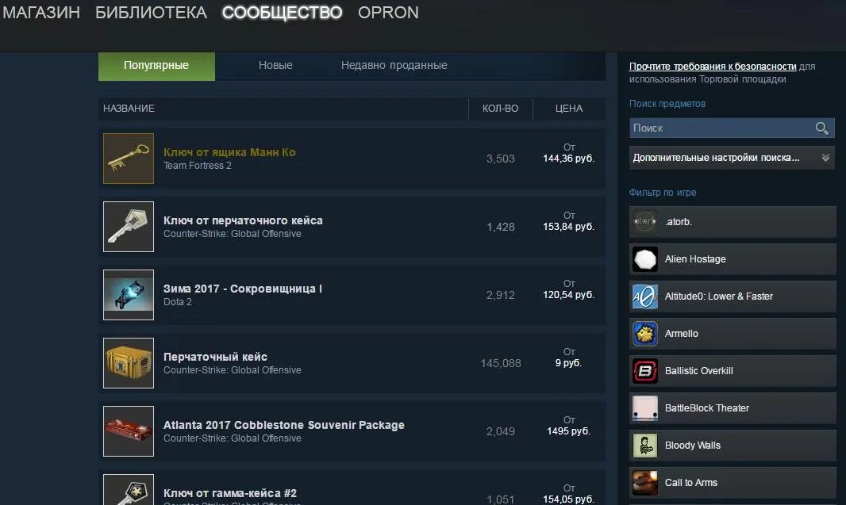The width and height of the screenshot is (846, 505).
Task: Filter by Altitude0: Lower & Faster
Action: pyautogui.click(x=733, y=296)
